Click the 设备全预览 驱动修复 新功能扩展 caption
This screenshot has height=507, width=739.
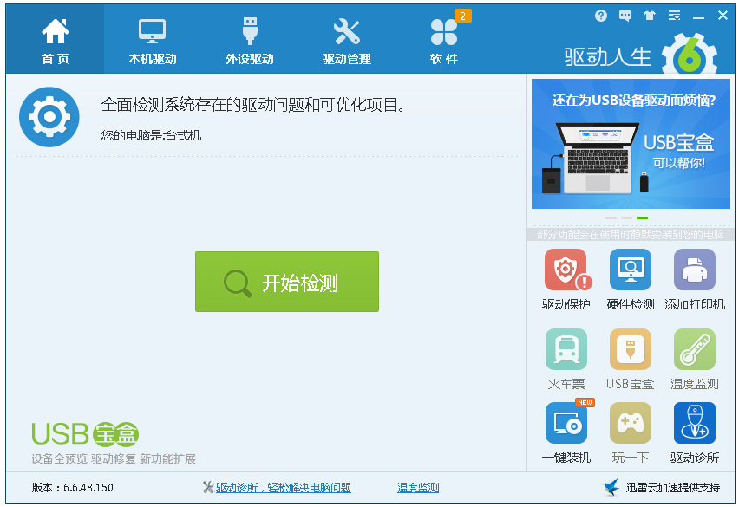pyautogui.click(x=114, y=458)
